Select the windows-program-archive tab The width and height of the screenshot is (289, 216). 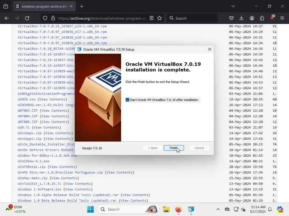click(x=44, y=6)
